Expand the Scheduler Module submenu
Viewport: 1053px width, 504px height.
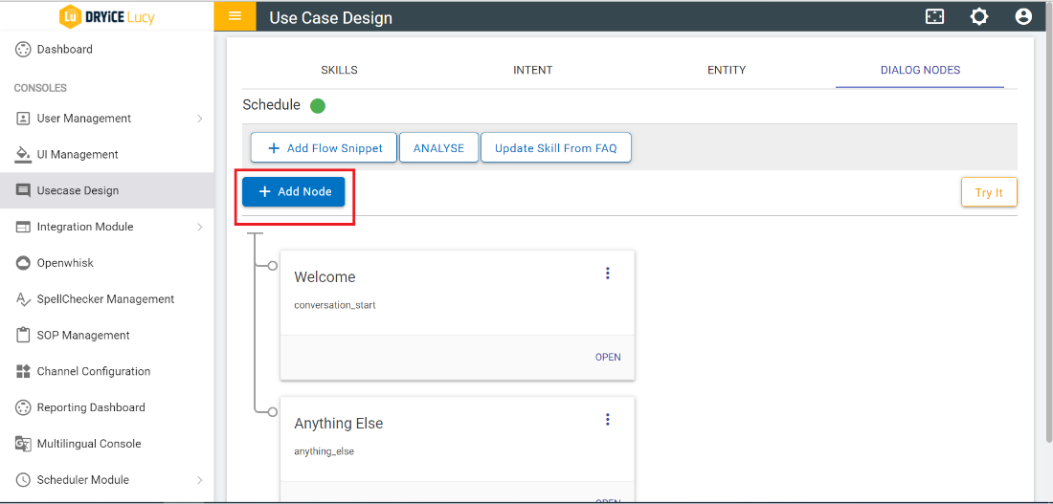tap(200, 480)
